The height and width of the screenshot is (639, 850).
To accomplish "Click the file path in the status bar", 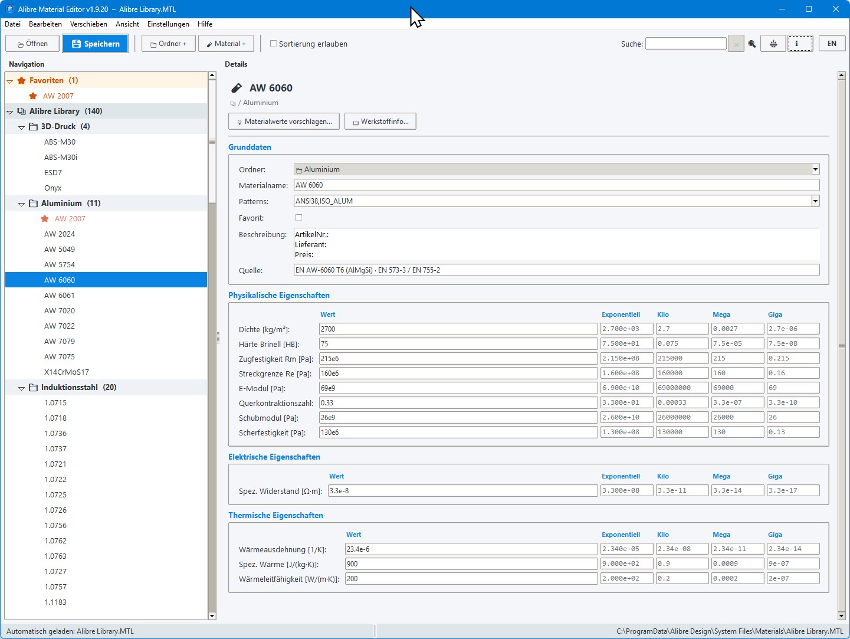I will click(x=730, y=631).
